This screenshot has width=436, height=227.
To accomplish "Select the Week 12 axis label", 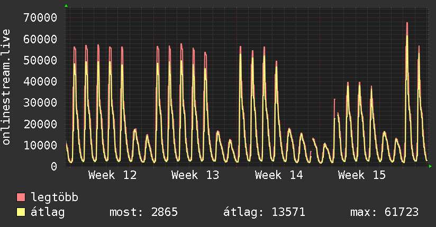I will (x=112, y=175).
